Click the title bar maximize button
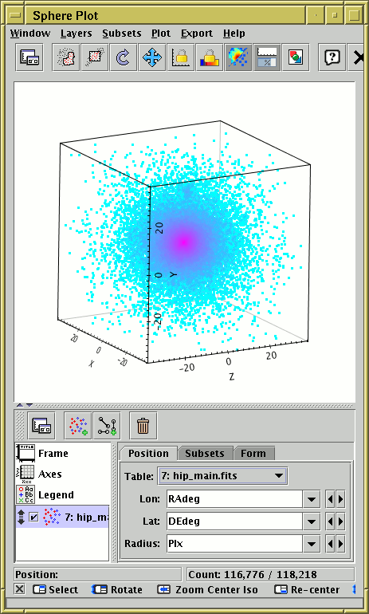The image size is (369, 614). [x=354, y=15]
